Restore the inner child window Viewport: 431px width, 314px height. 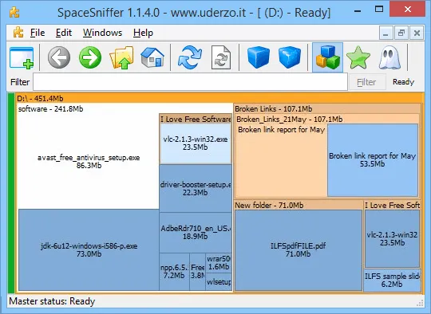(401, 33)
